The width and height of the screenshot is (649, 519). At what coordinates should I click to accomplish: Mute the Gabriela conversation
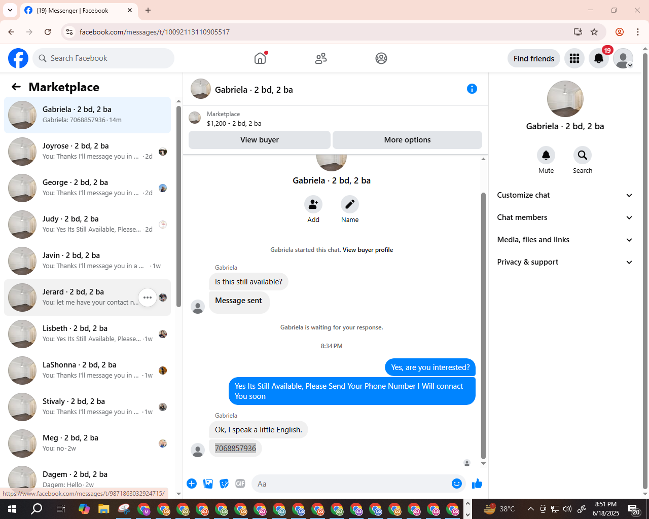point(546,155)
